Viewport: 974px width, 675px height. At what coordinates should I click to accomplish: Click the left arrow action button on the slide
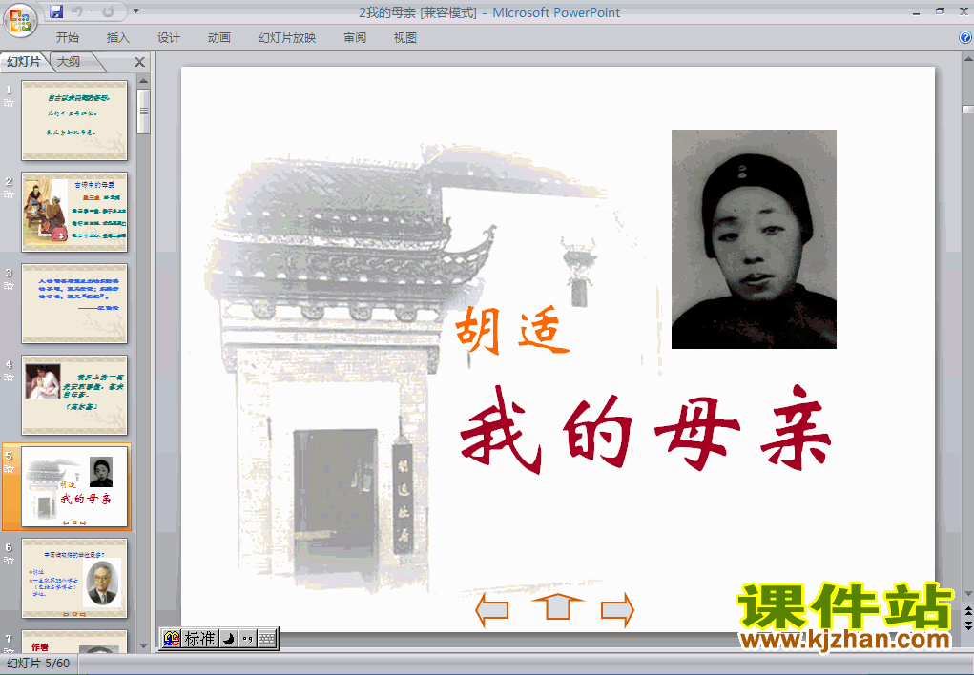point(492,609)
